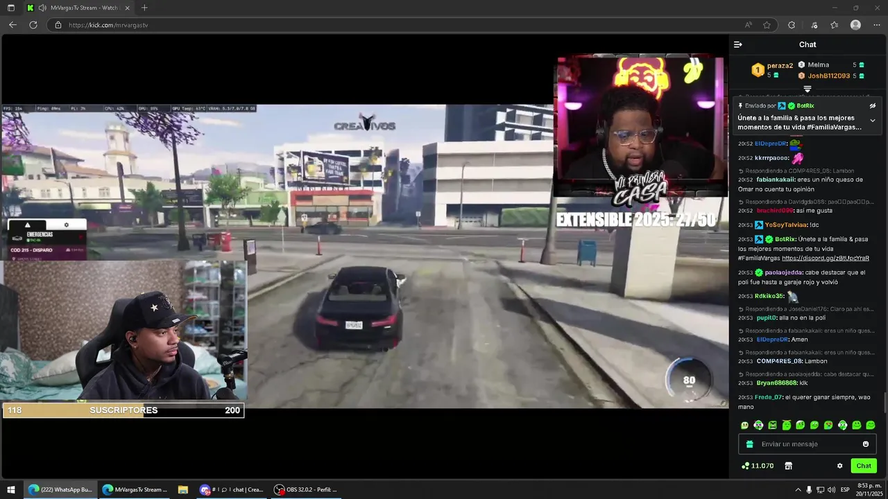Open Melma leaderboard entry
Screen dimensions: 888x499
831,64
